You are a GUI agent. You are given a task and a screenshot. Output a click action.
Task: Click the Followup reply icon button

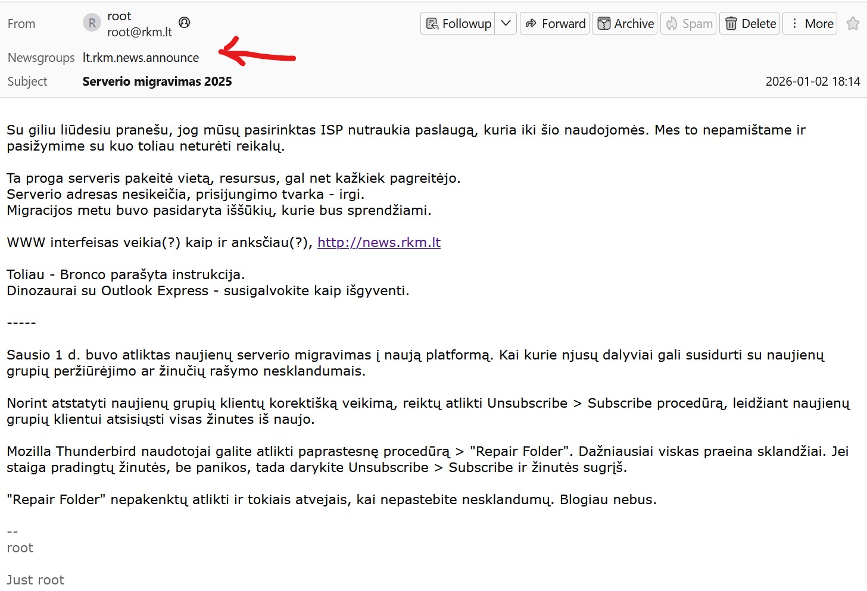pyautogui.click(x=457, y=24)
